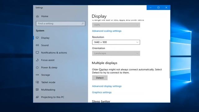The image size is (199, 112).
Task: Click the Sound speaker icon
Action: click(x=37, y=45)
